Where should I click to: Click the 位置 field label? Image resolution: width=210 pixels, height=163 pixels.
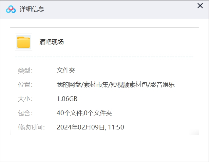25,85
